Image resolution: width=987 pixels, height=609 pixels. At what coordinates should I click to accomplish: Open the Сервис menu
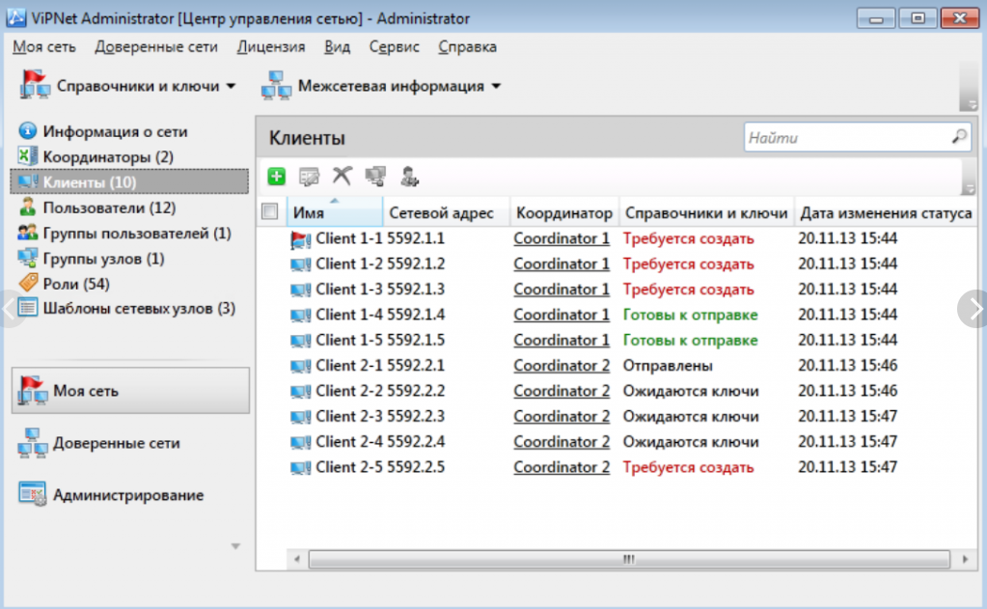click(x=394, y=46)
